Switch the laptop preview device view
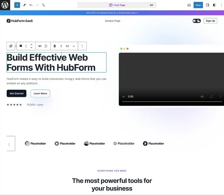 pyautogui.click(x=189, y=5)
